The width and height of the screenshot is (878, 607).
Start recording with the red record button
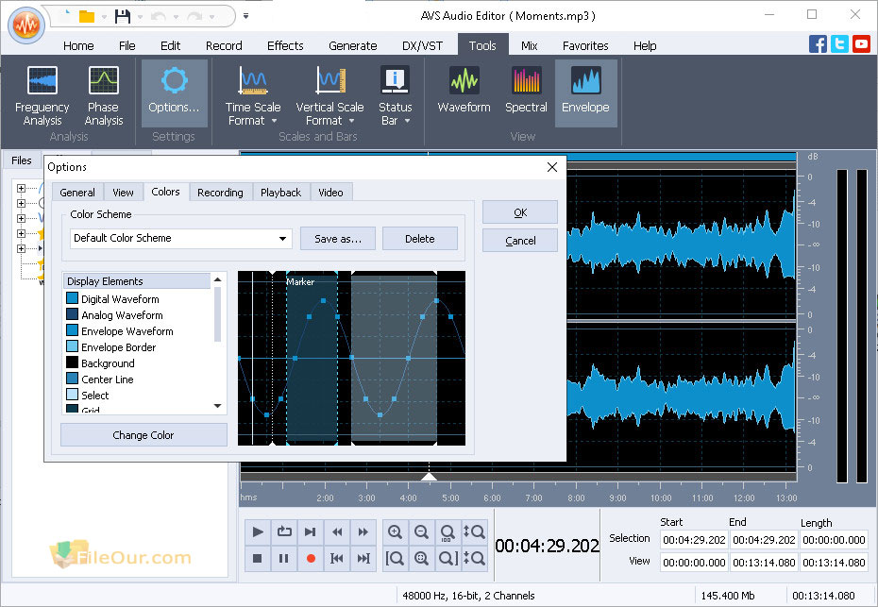point(311,558)
